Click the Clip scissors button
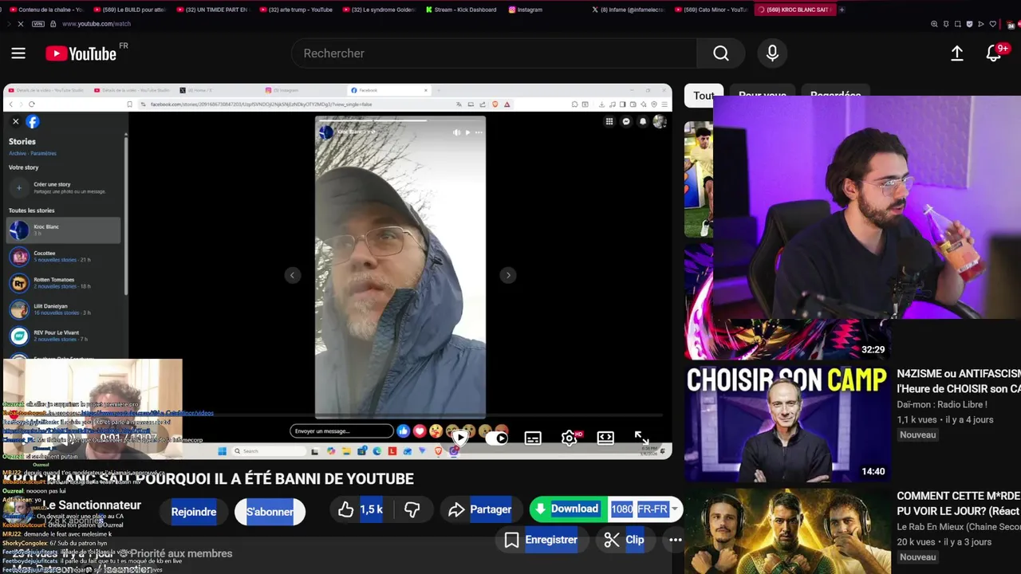The image size is (1021, 574). tap(624, 540)
